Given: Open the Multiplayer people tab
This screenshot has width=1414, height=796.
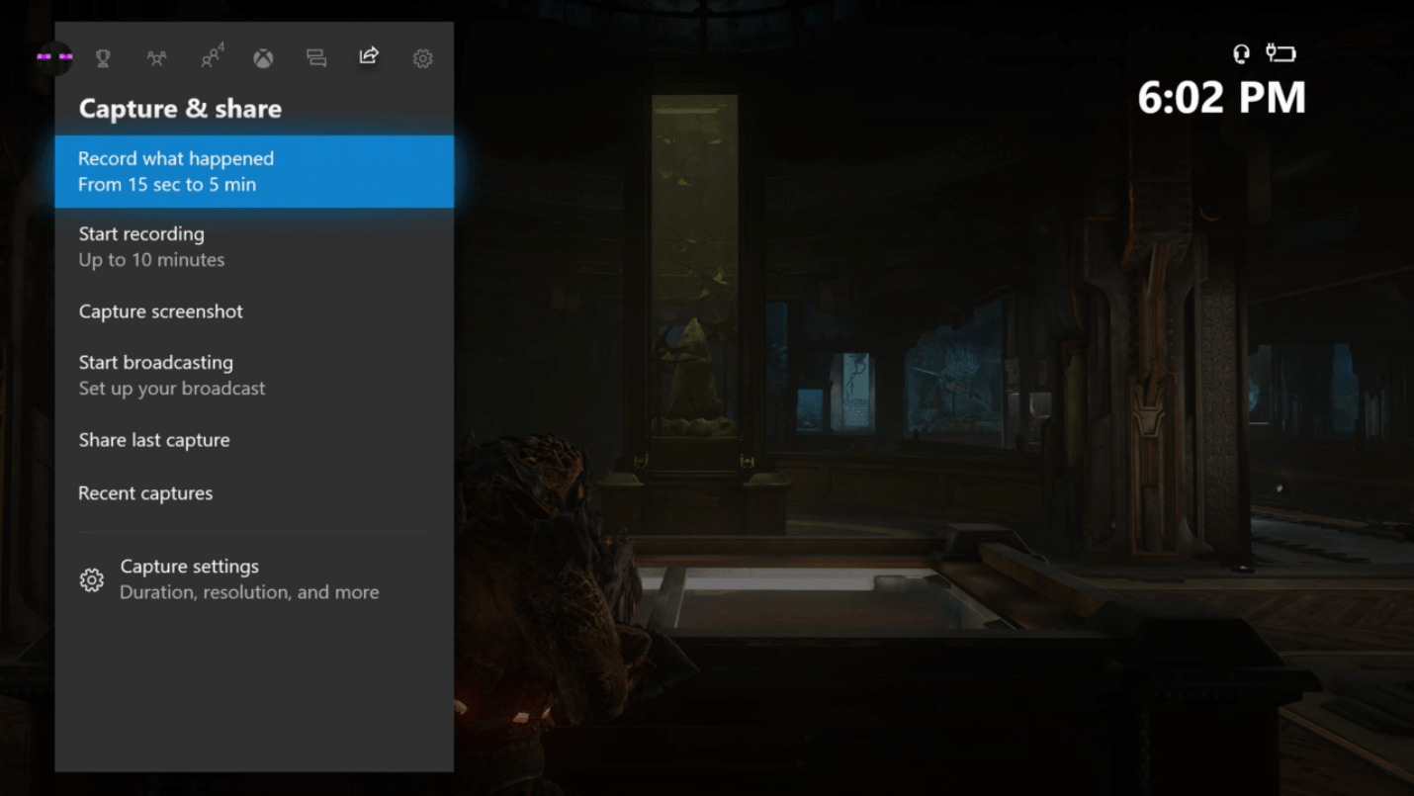Looking at the screenshot, I should (x=156, y=58).
